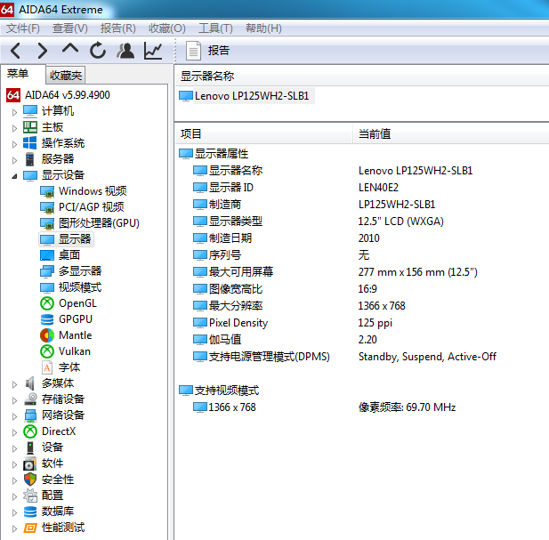Go up one level with the Up arrow
The width and height of the screenshot is (549, 540).
(x=70, y=49)
